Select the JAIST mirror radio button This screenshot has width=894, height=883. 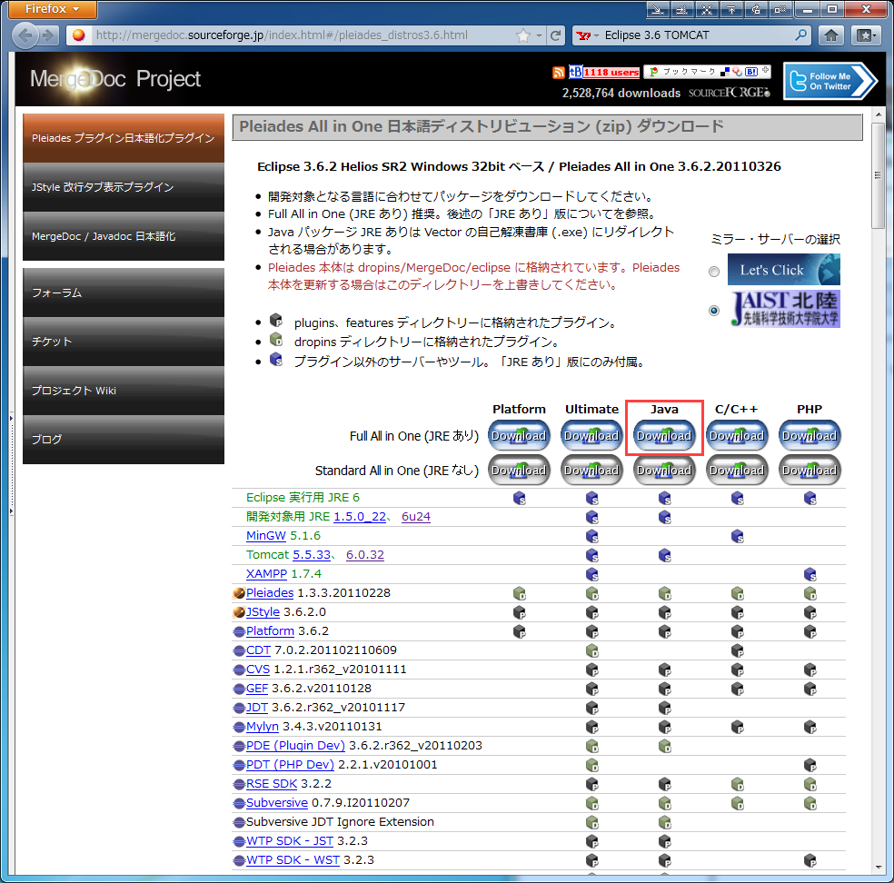(x=714, y=311)
